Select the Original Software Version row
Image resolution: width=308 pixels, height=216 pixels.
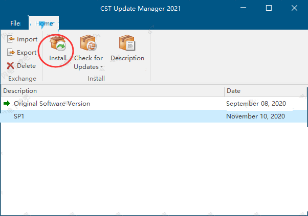click(153, 103)
